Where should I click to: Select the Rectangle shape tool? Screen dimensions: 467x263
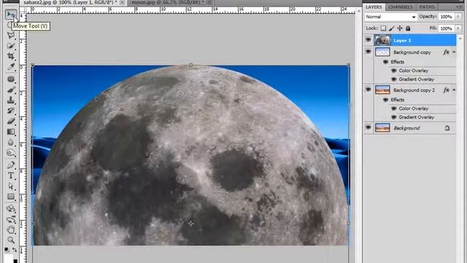(x=11, y=197)
